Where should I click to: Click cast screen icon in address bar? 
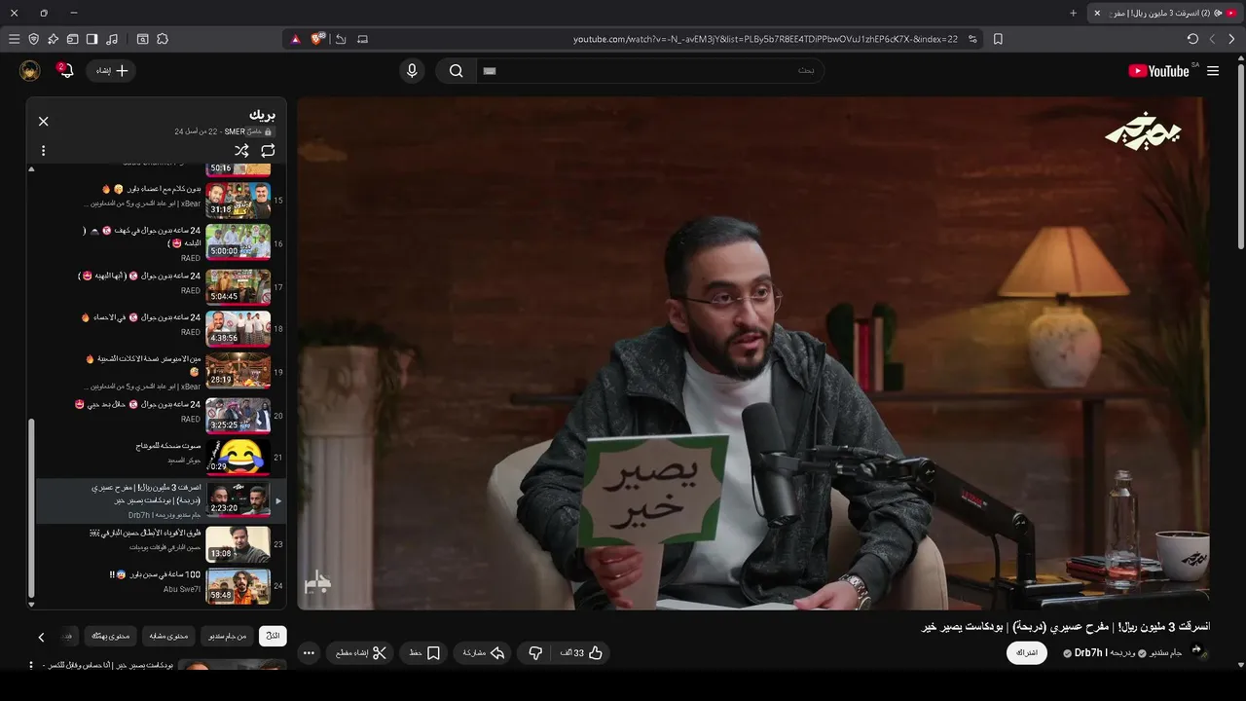[x=362, y=39]
